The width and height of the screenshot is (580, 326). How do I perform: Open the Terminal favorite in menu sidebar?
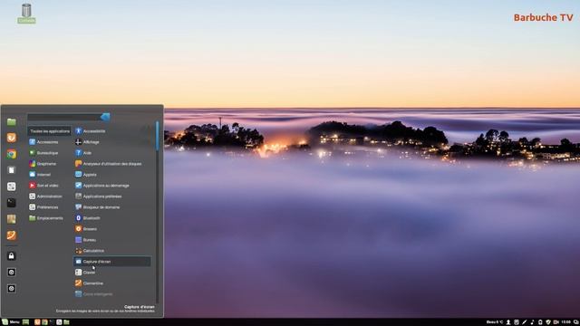(x=12, y=203)
